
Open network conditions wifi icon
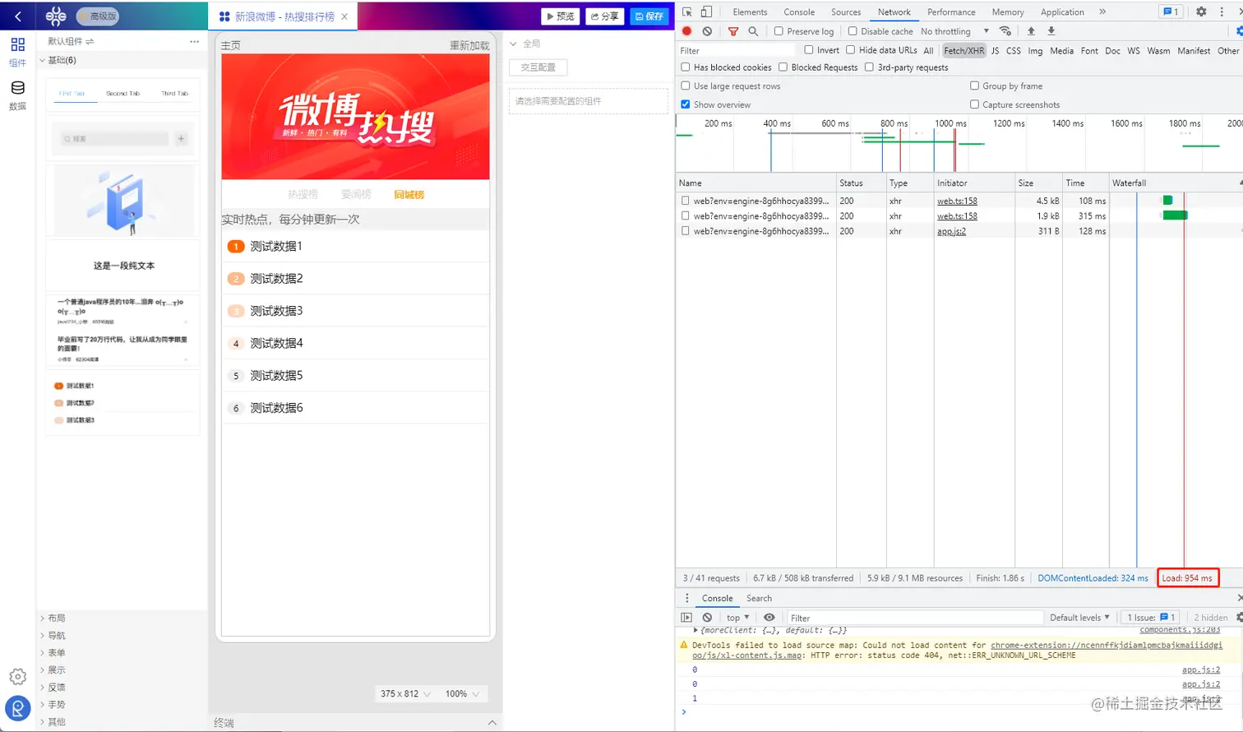pos(1005,31)
